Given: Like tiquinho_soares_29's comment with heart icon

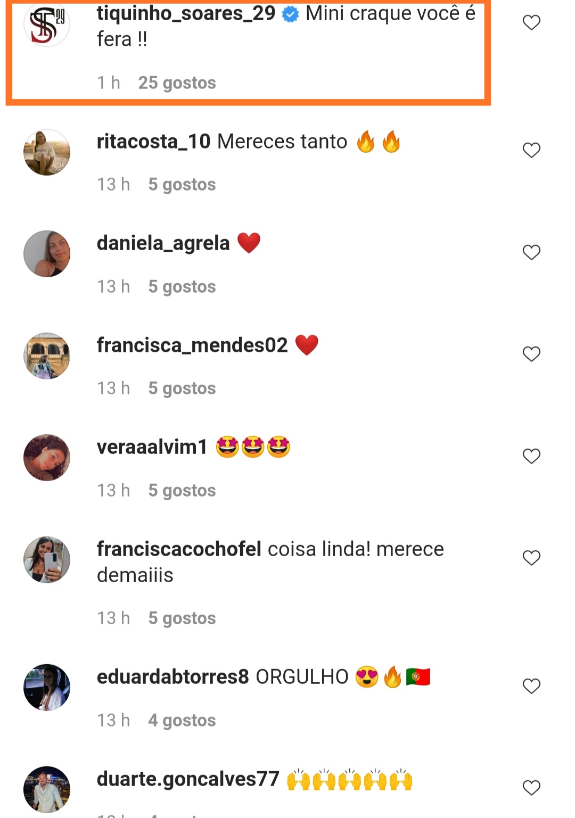Looking at the screenshot, I should coord(531,22).
